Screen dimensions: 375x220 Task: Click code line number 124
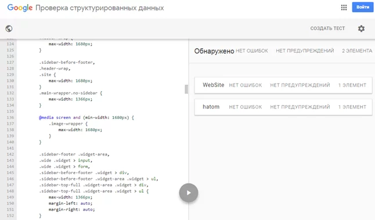[x=10, y=44]
